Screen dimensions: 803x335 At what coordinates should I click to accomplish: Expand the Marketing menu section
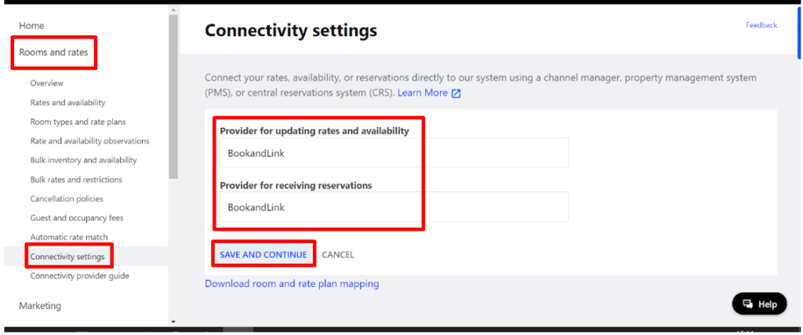click(40, 306)
